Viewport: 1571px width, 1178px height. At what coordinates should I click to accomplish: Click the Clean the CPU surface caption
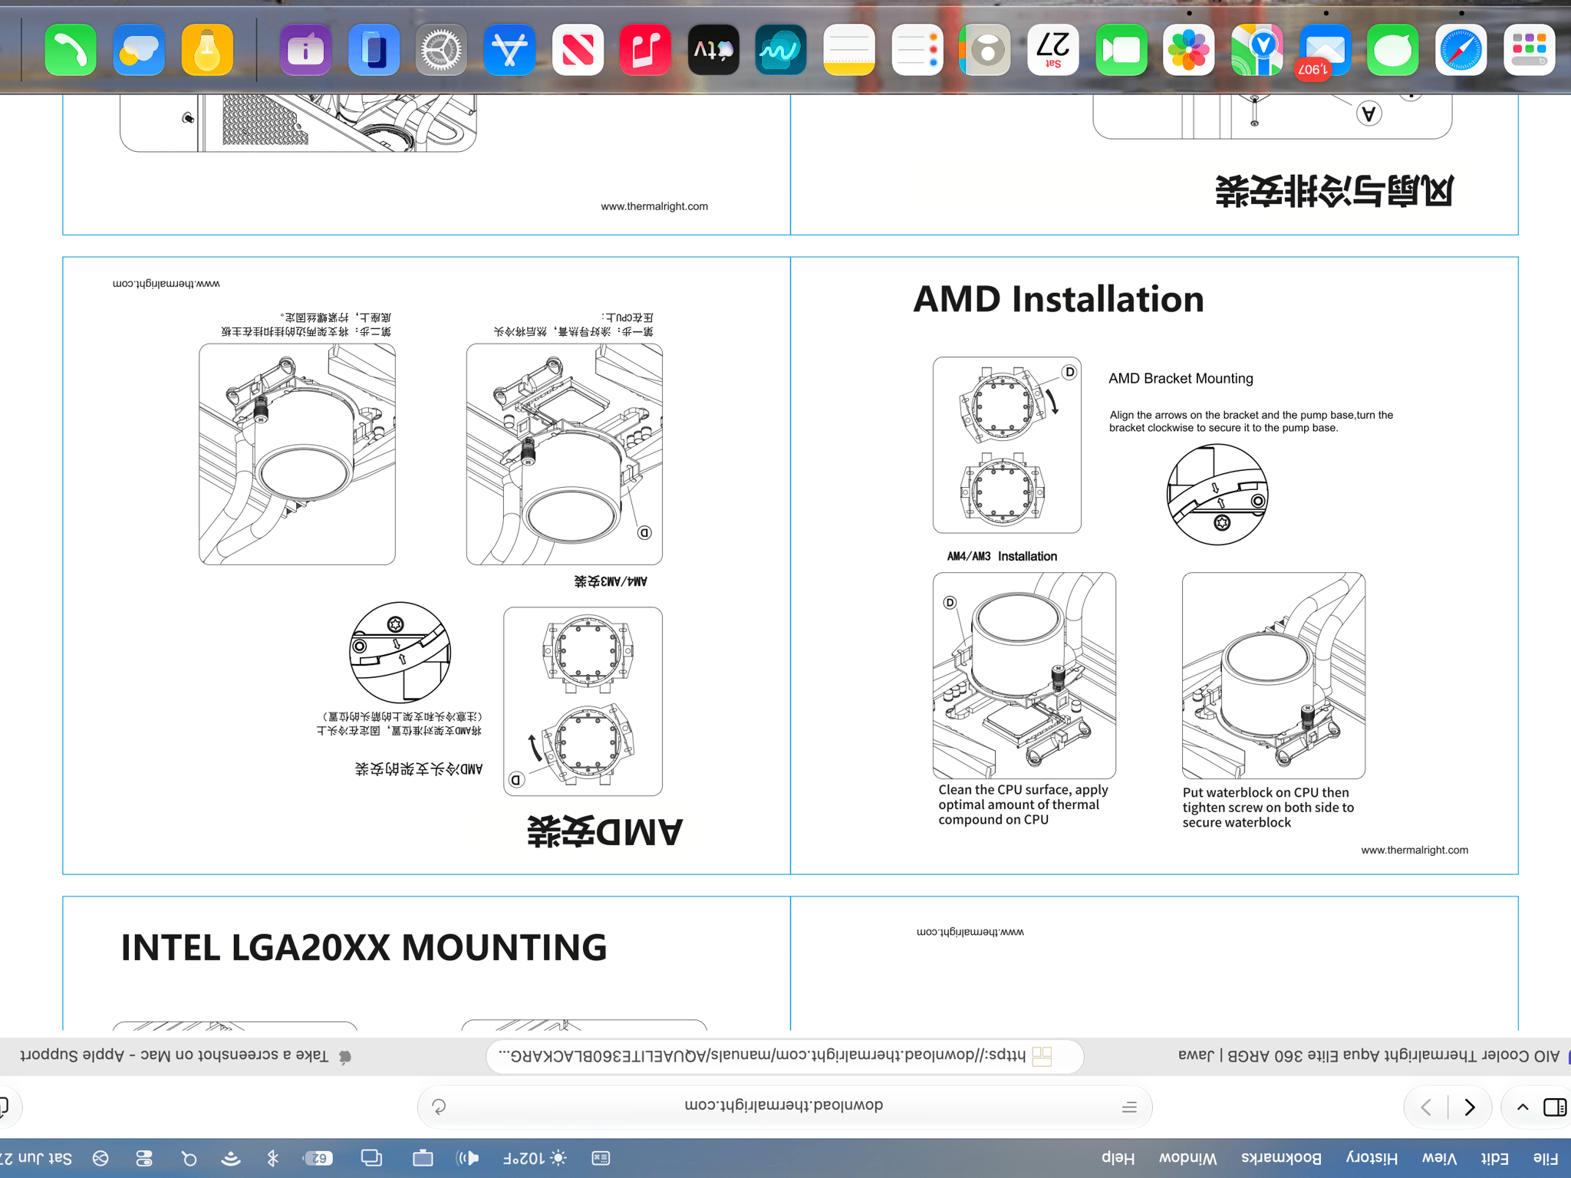1023,805
